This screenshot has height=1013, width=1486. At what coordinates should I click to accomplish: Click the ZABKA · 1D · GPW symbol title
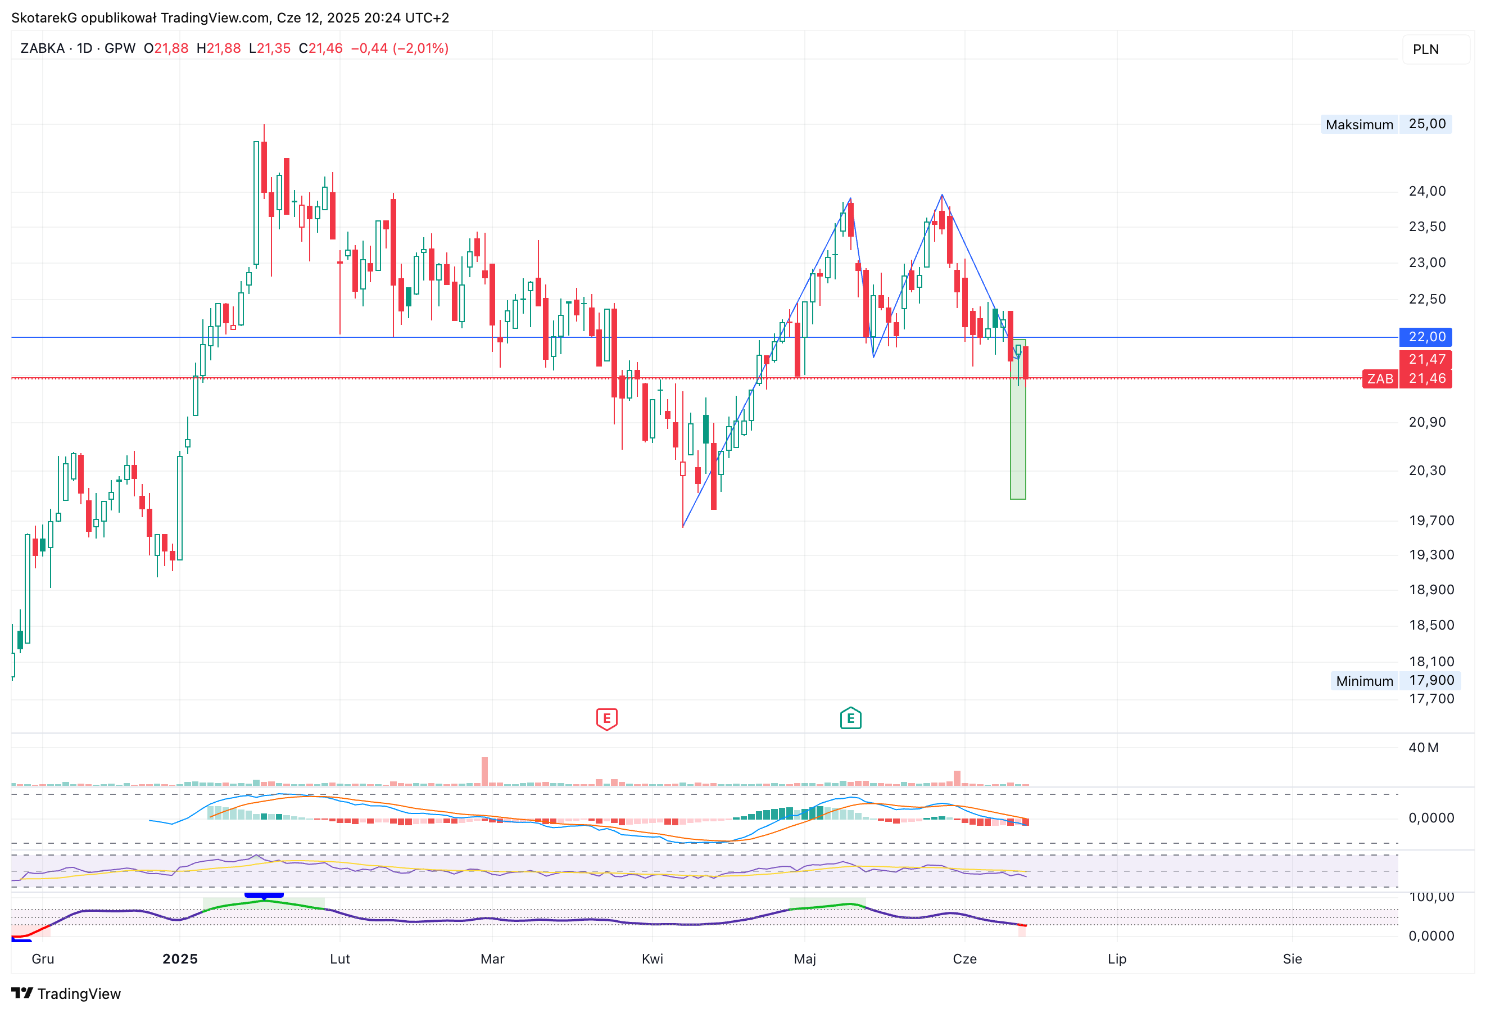(78, 48)
